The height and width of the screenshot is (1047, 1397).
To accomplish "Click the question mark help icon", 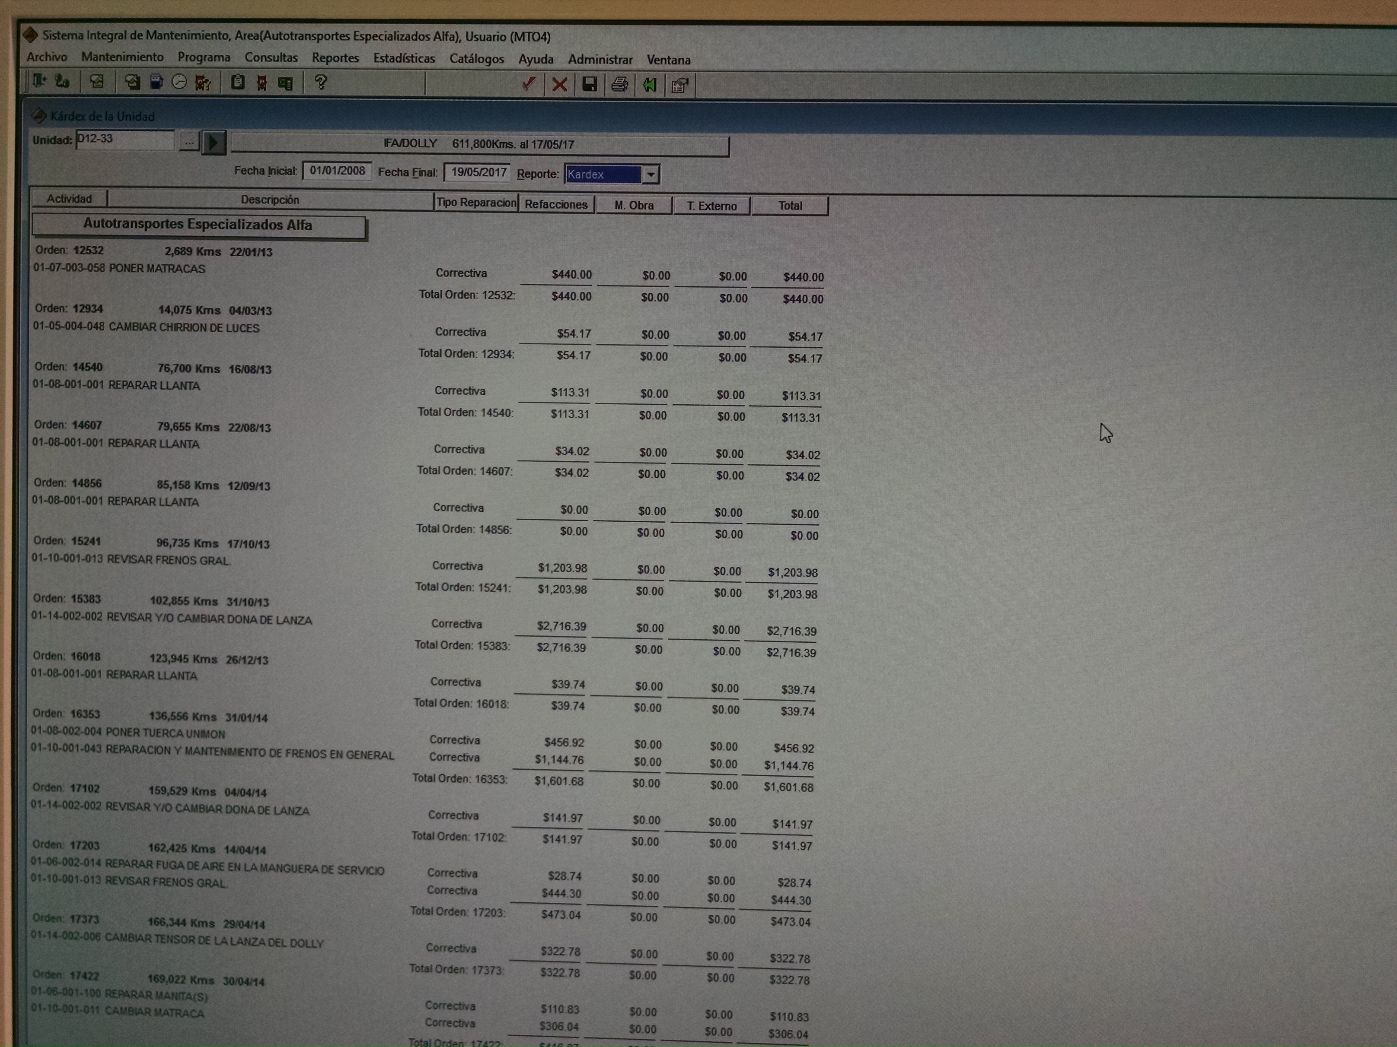I will 321,82.
